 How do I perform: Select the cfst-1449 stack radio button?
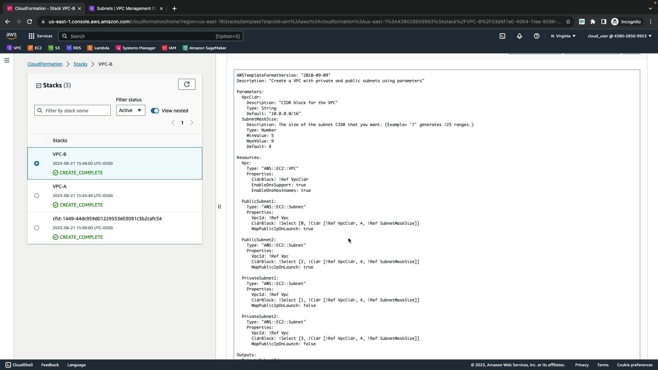(x=37, y=228)
